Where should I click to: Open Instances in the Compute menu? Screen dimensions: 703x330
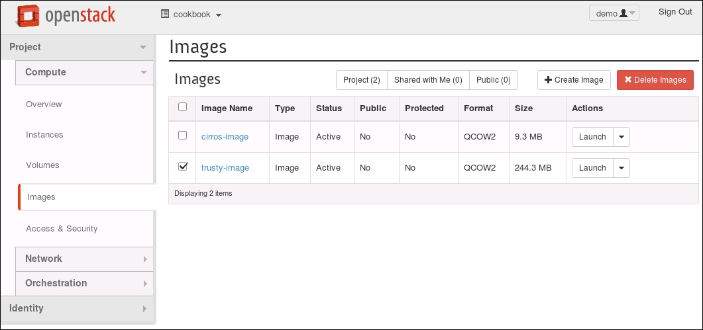tap(44, 135)
